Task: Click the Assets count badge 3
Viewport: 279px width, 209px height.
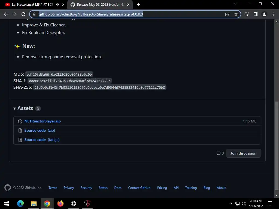Action: 38,109
